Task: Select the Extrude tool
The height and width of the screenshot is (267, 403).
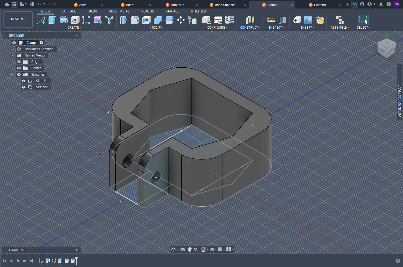Action: 52,20
